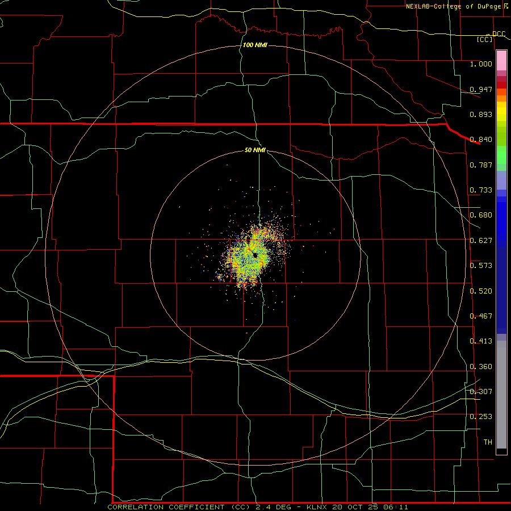Click the 0.733 scale value
The width and height of the screenshot is (511, 511).
481,190
